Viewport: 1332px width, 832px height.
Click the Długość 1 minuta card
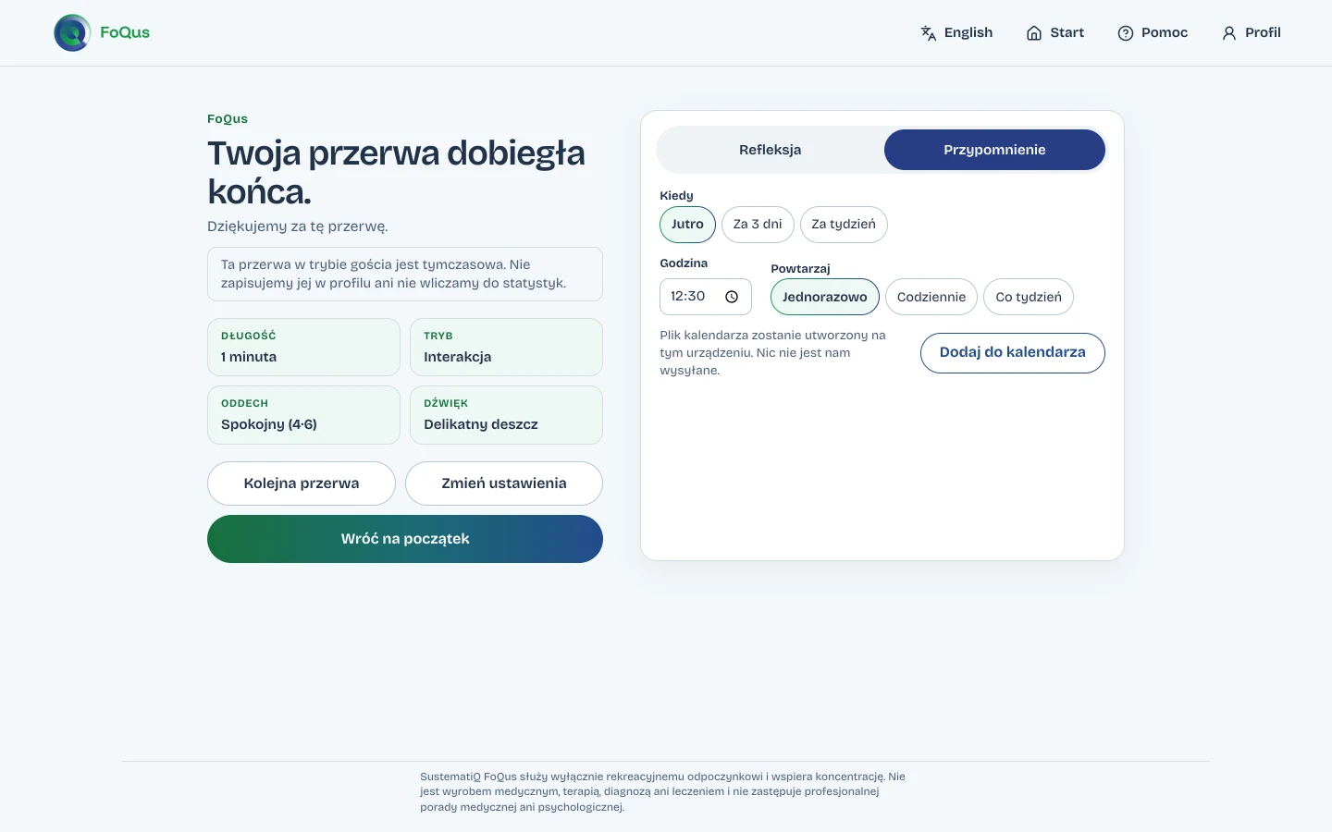click(x=303, y=348)
